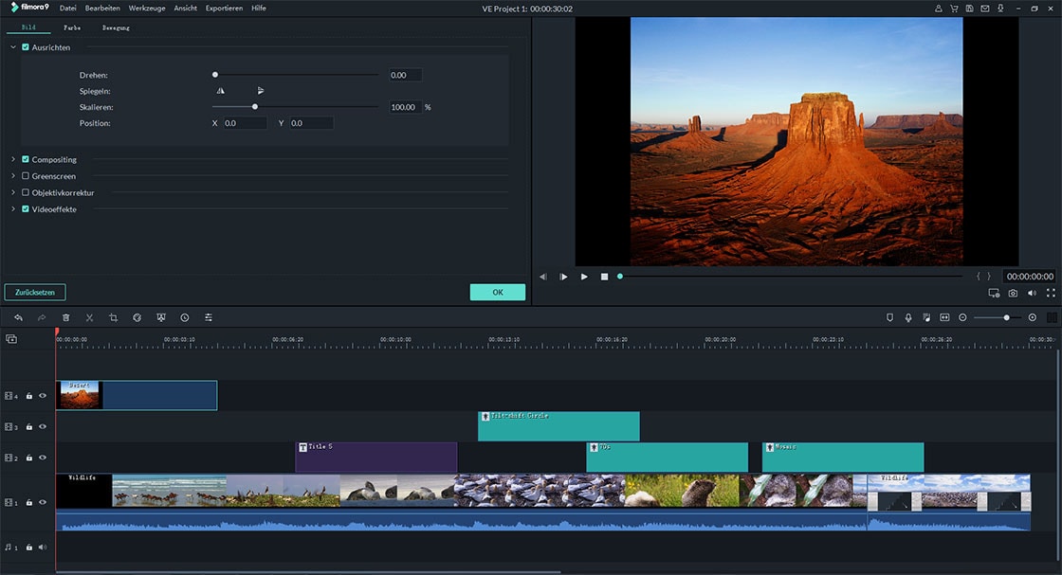Switch to the Bewegung tab
The height and width of the screenshot is (575, 1062).
tap(116, 27)
